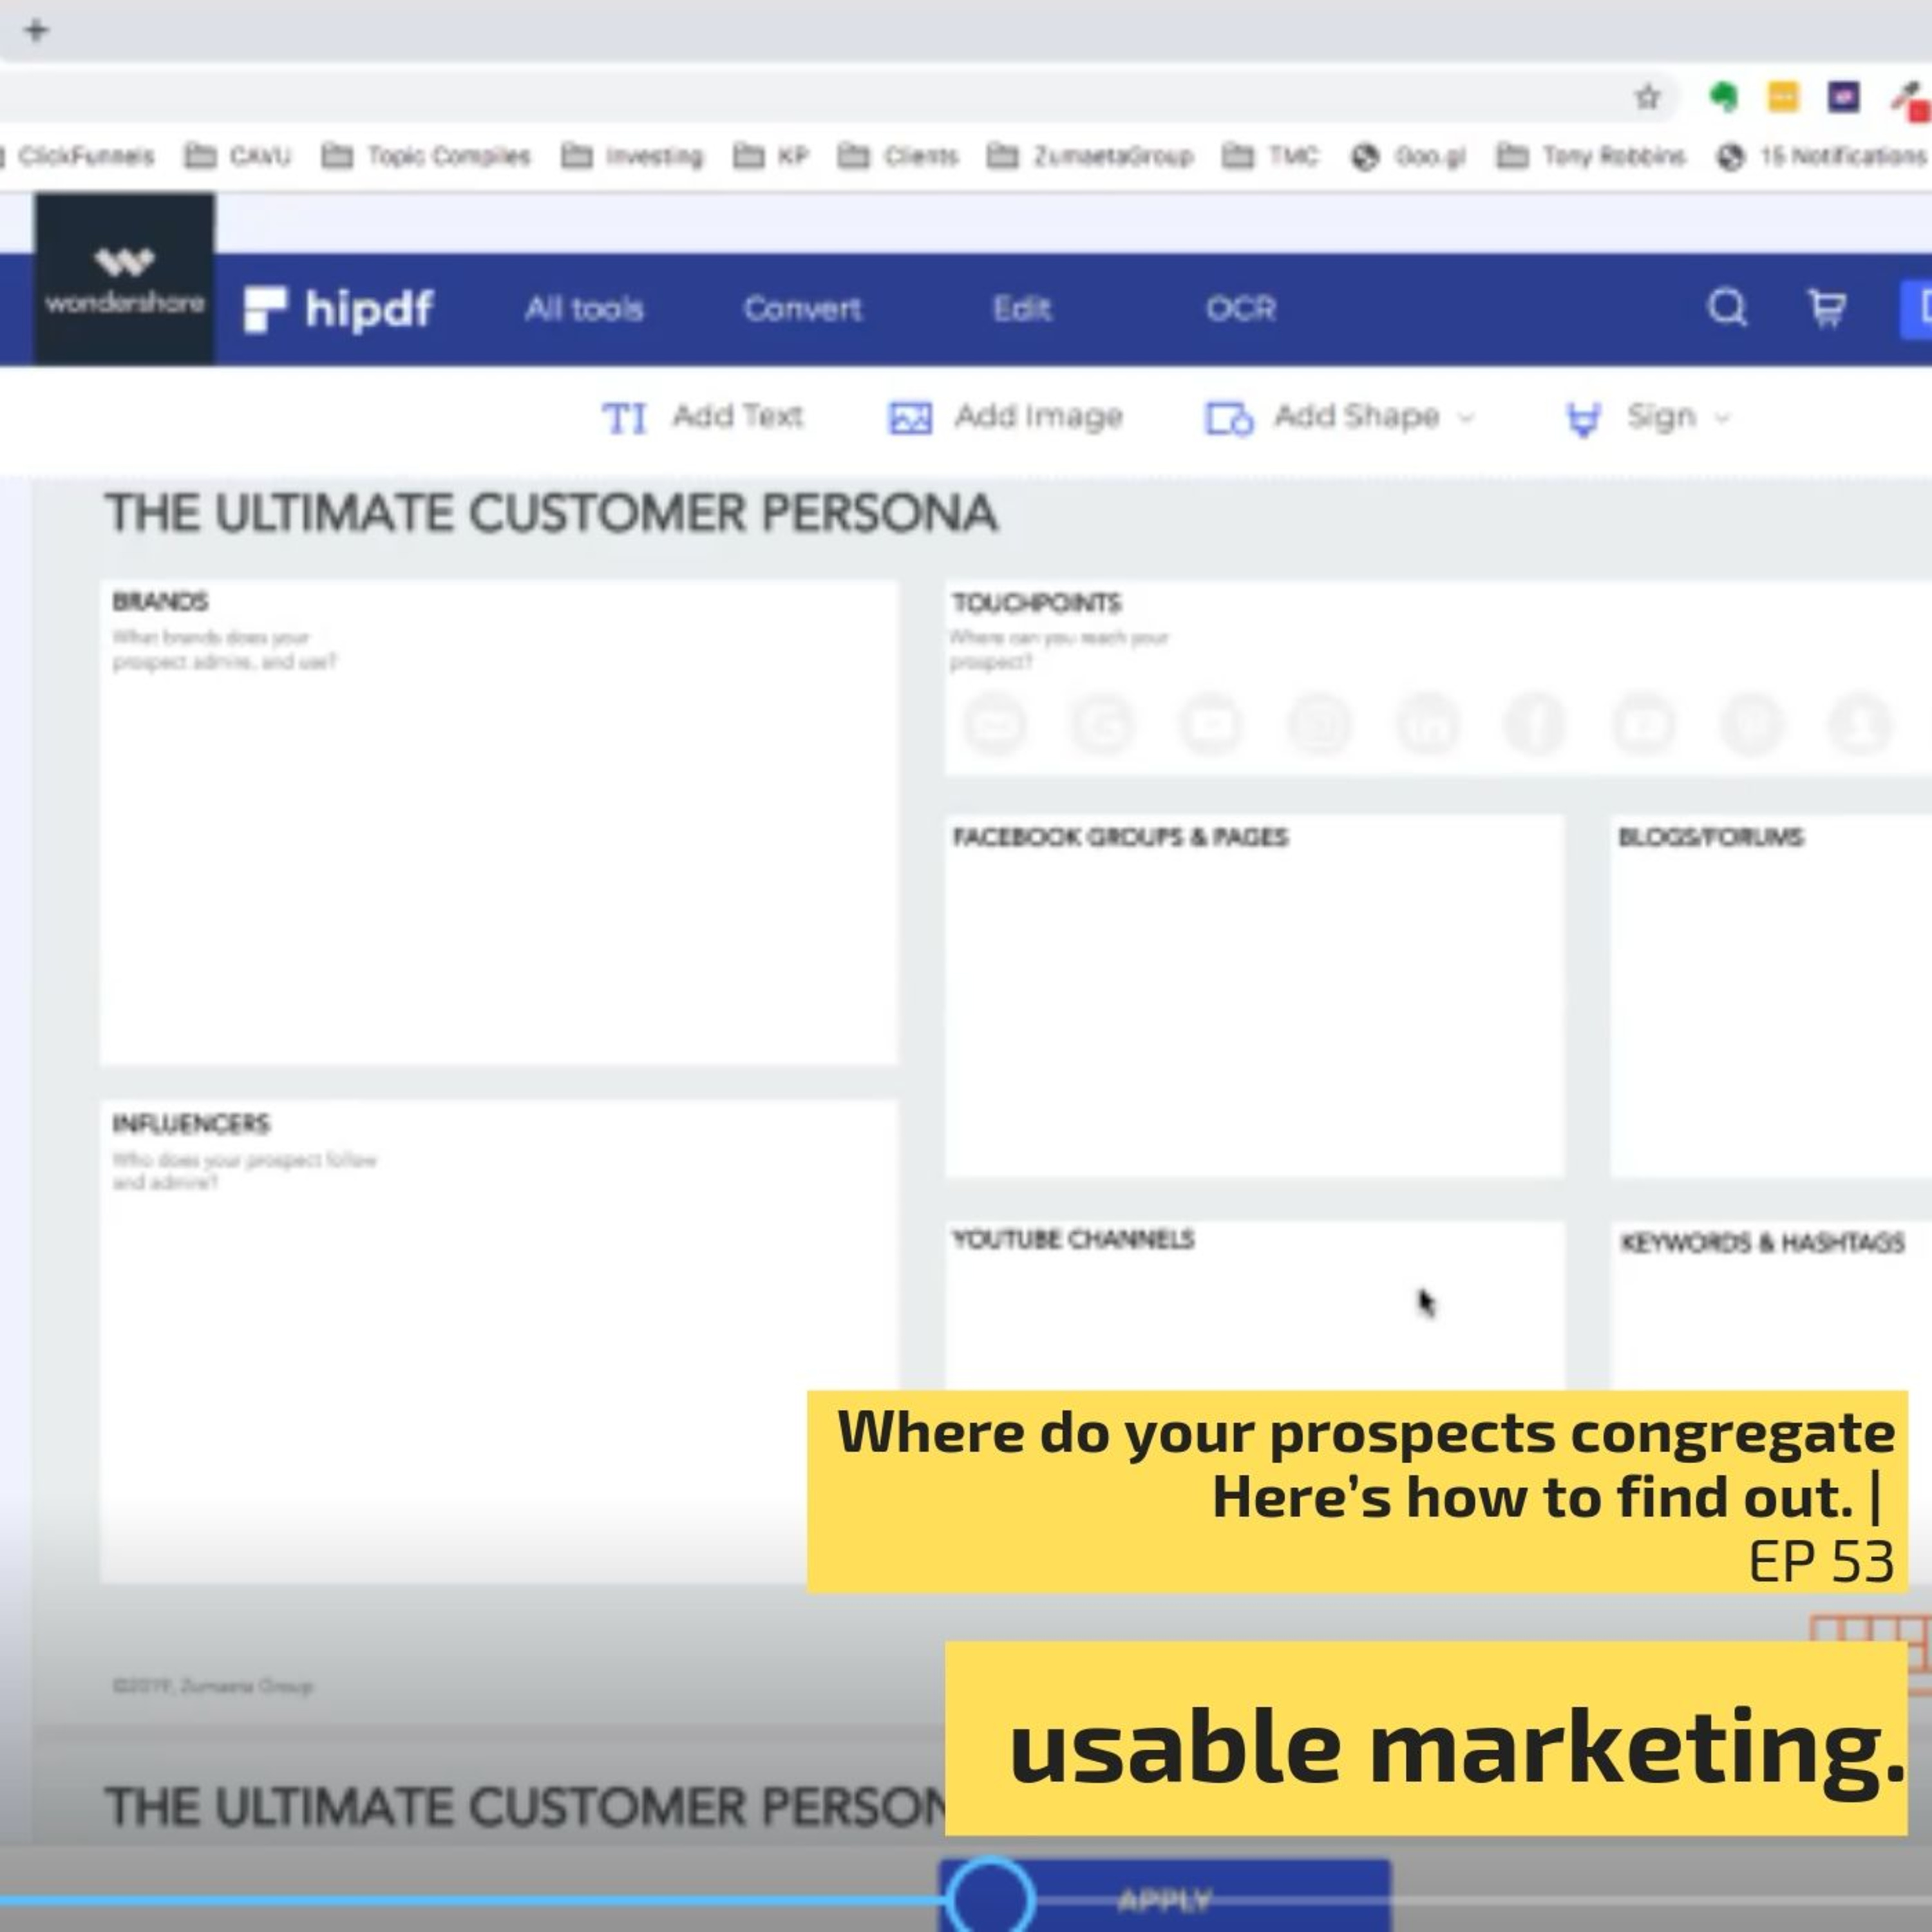Click the LinkedIn touchpoint icon
Image resolution: width=1932 pixels, height=1932 pixels.
tap(1427, 724)
